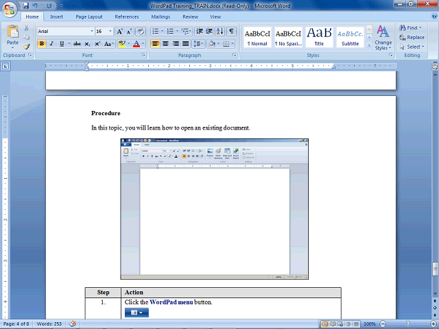Click Select in Editing group
Screen dimensions: 439x329
(412, 47)
